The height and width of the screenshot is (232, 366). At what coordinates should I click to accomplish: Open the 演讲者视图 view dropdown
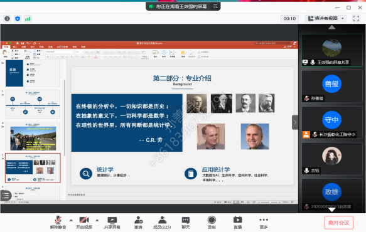(x=326, y=18)
